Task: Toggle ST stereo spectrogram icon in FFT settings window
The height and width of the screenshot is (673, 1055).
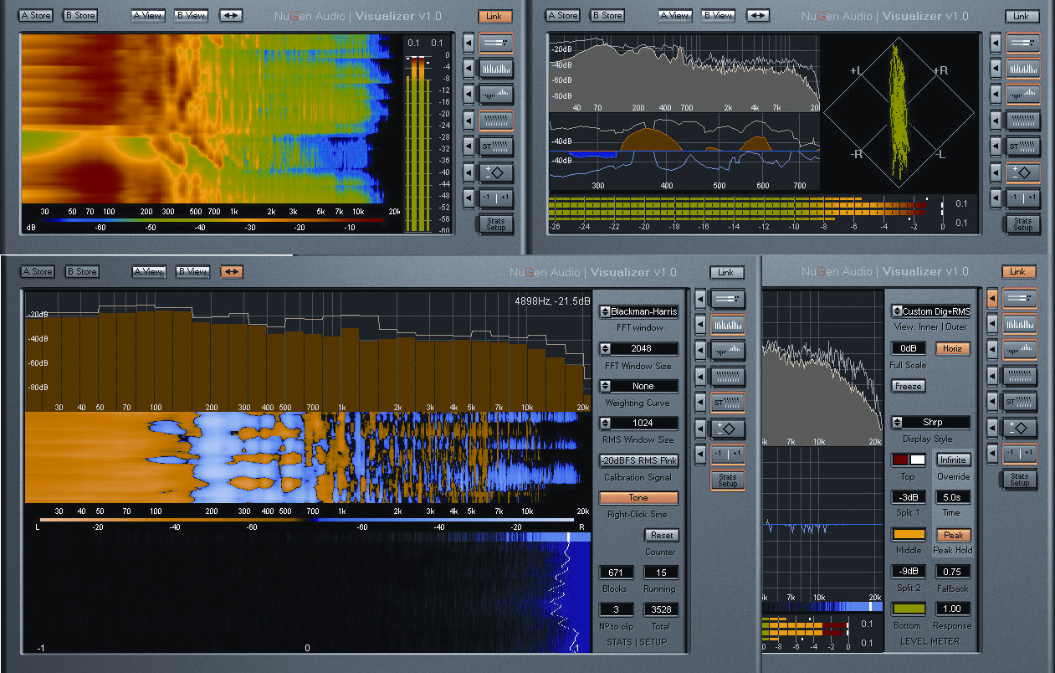Action: point(728,403)
